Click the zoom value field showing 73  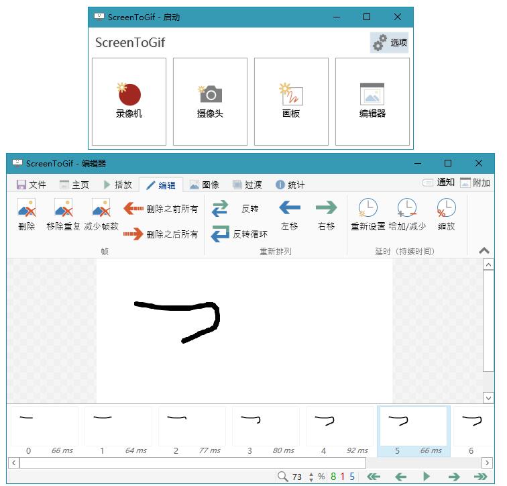click(298, 477)
